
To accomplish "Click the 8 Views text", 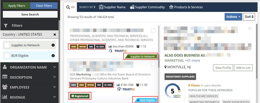I will coord(194,85).
